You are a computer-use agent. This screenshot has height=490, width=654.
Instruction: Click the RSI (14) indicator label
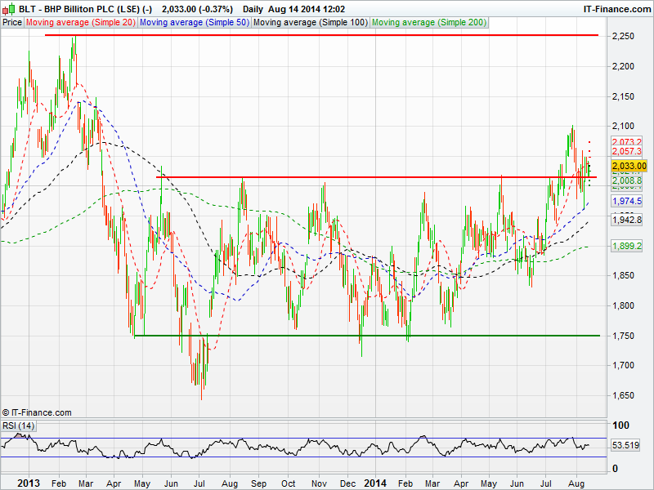(18, 425)
